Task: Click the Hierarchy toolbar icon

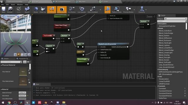Action: pyautogui.click(x=142, y=10)
